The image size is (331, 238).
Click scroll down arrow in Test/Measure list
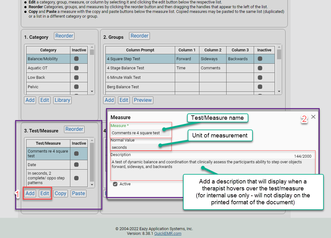(92, 185)
